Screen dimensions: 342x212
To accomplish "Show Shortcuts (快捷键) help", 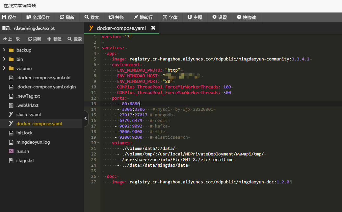I will click(x=246, y=17).
